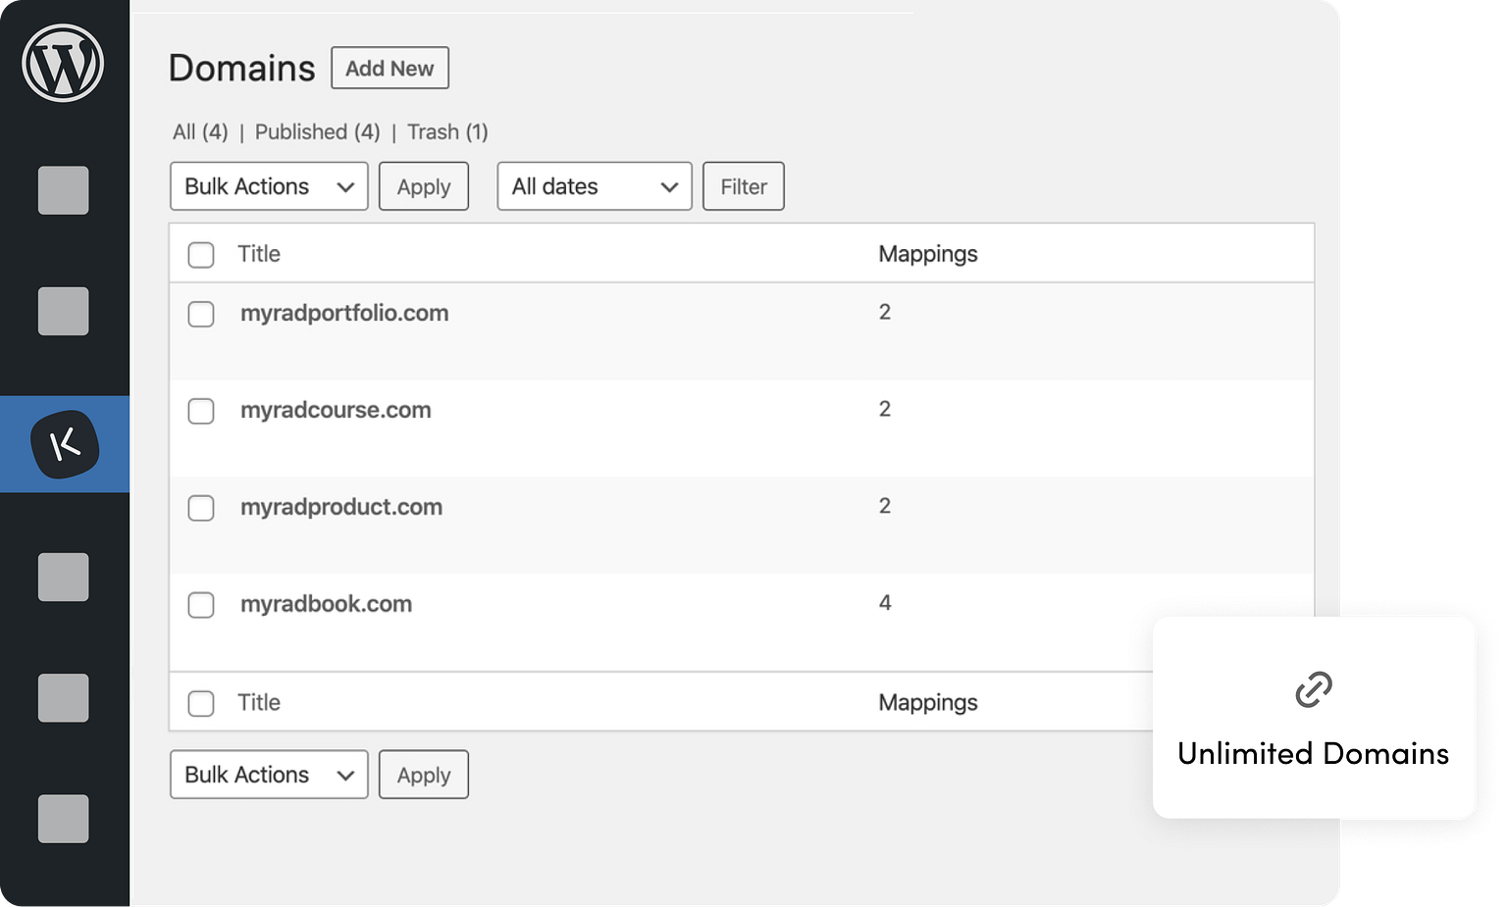
Task: Click the chain link icon on Unlimited Domains card
Action: coord(1315,690)
